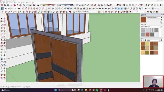The height and width of the screenshot is (92, 164).
Task: Select the Circle tool in left toolbar
Action: tap(2, 31)
